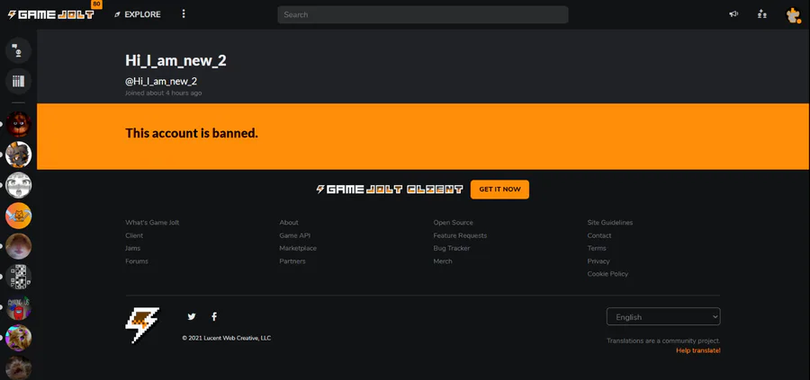This screenshot has height=380, width=810.
Task: Open the Terms footer link
Action: [x=597, y=249]
